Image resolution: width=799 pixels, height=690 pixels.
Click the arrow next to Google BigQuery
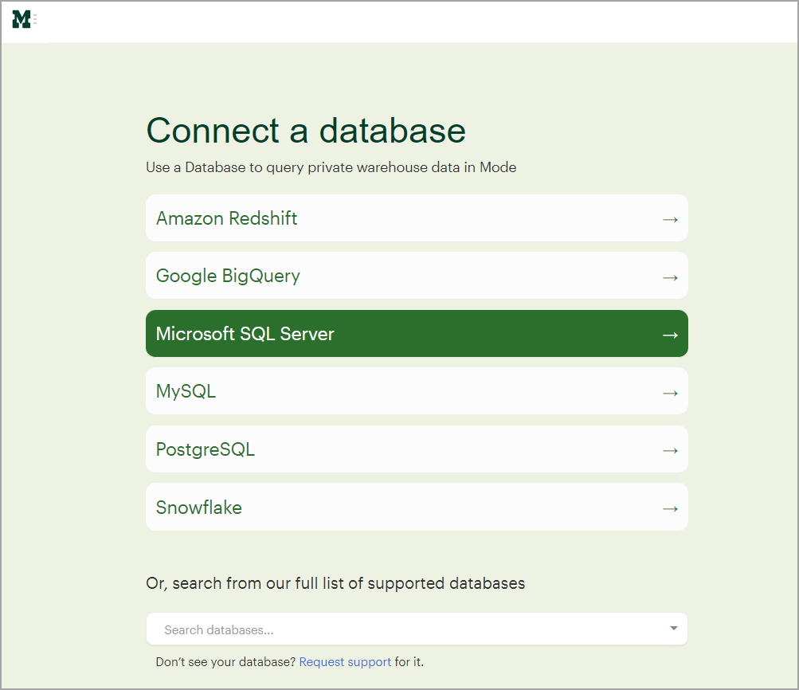coord(670,275)
